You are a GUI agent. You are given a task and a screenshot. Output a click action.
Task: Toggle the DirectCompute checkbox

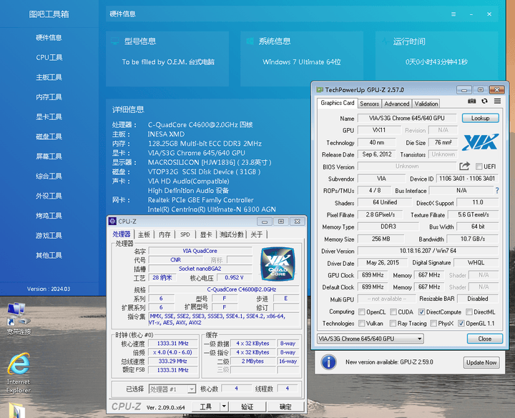(421, 312)
